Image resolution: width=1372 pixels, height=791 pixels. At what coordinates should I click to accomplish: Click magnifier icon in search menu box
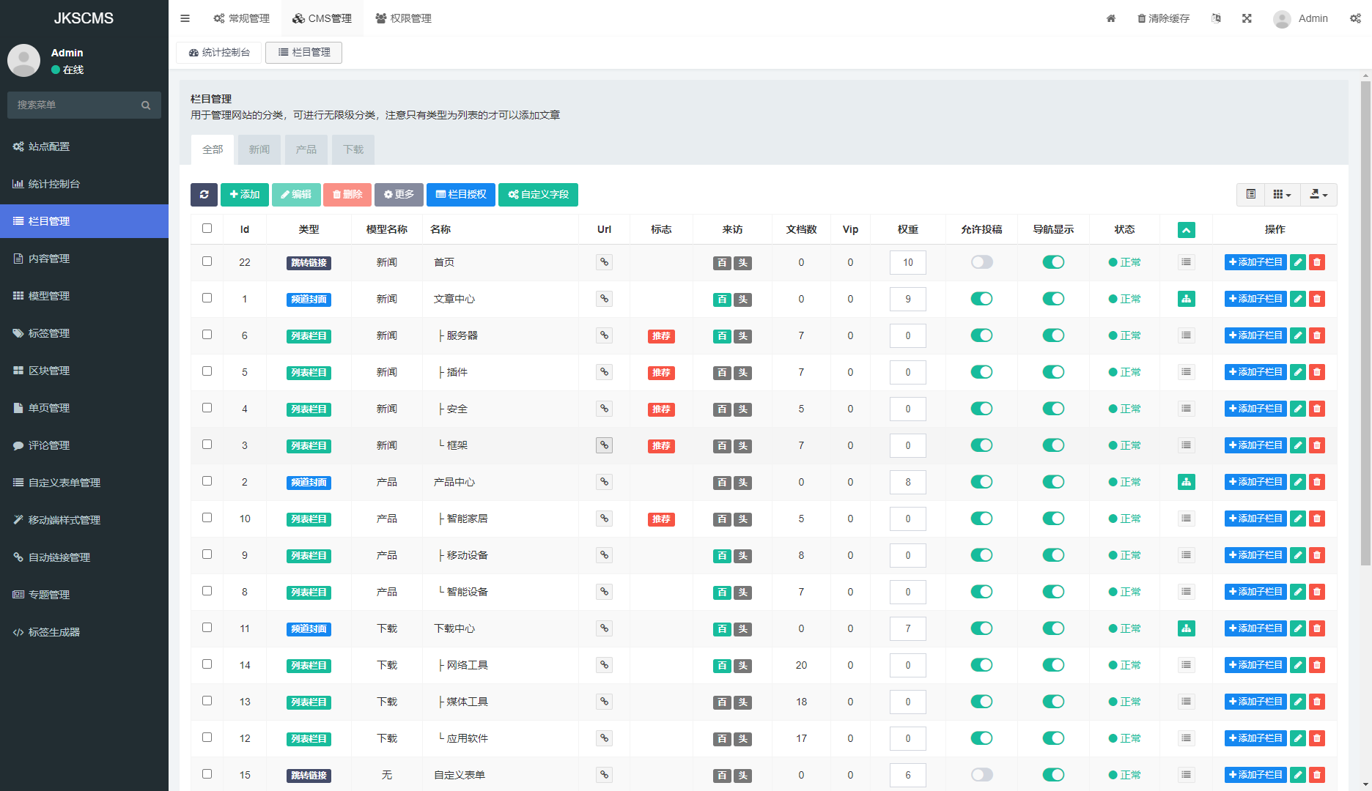coord(146,105)
